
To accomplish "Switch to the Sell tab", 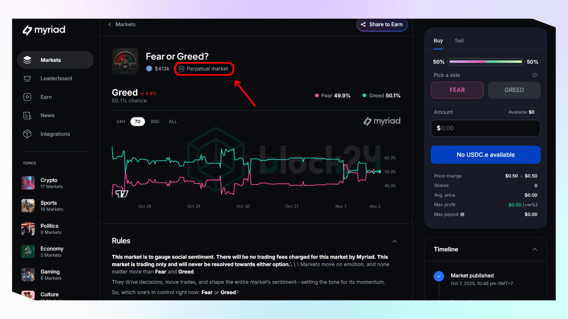I will pos(459,41).
